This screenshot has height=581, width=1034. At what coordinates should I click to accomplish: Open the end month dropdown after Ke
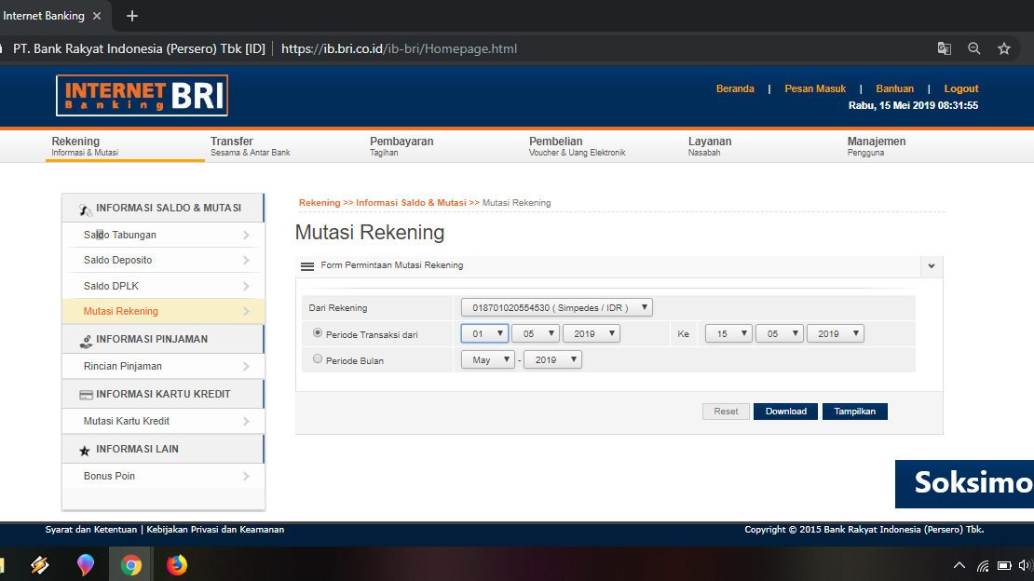coord(780,333)
